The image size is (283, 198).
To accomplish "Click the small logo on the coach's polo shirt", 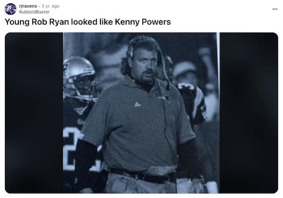I will pos(137,104).
